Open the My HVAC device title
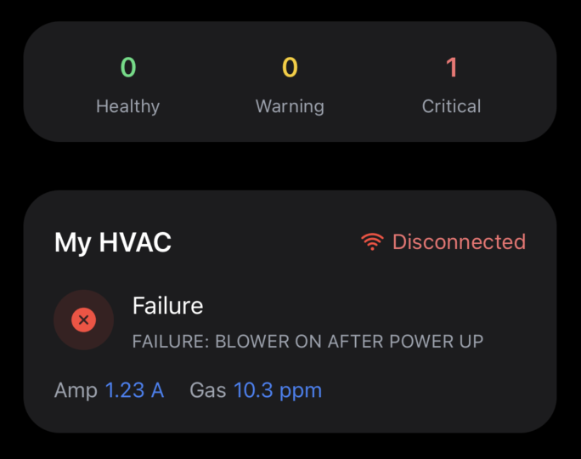 coord(113,242)
